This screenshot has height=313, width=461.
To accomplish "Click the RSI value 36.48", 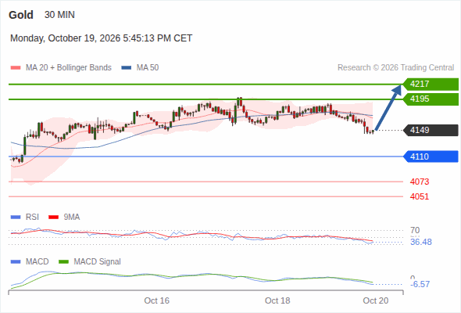I will 421,243.
